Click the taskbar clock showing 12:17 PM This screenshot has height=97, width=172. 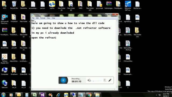[x=166, y=95]
